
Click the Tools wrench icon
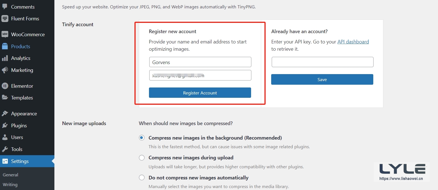(x=5, y=149)
